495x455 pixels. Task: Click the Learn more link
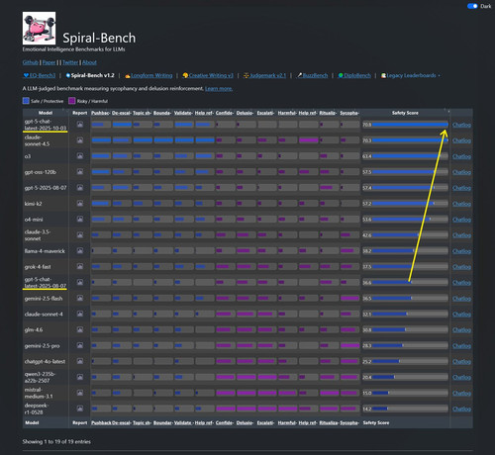pos(219,88)
